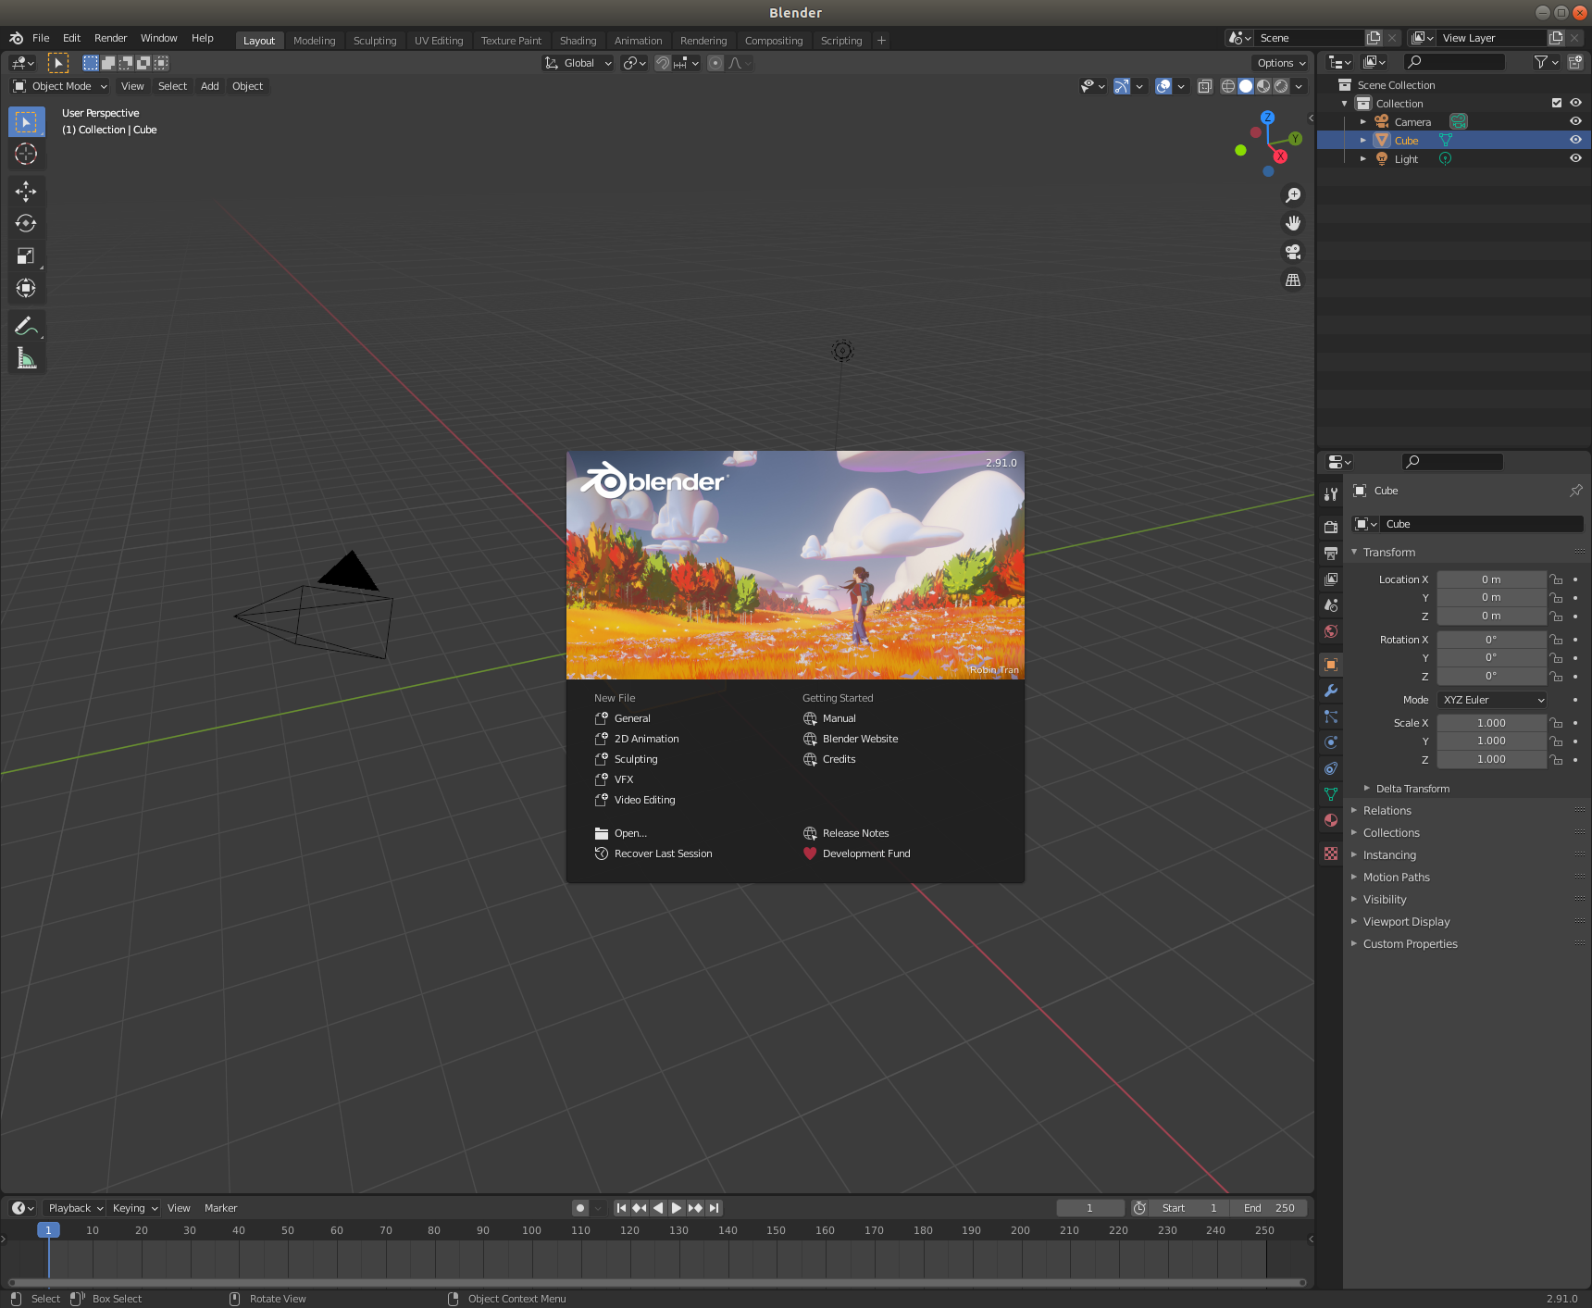
Task: Open the Output properties tab
Action: click(1331, 553)
